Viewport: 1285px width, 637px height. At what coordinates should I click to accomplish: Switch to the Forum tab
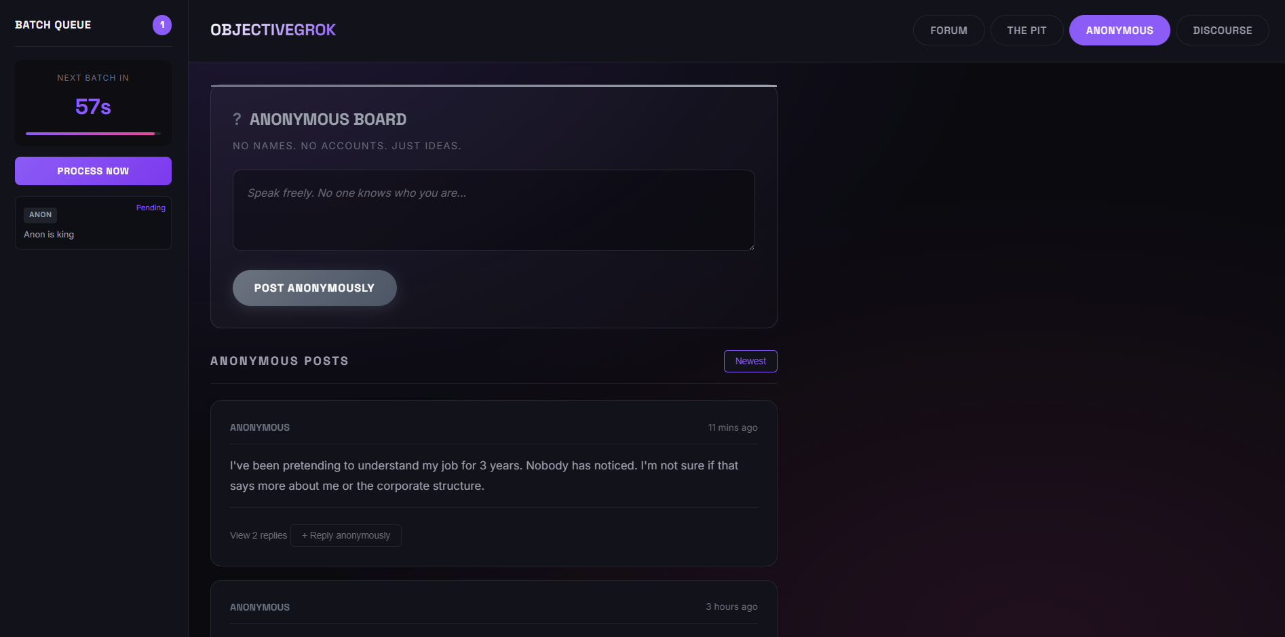coord(948,30)
